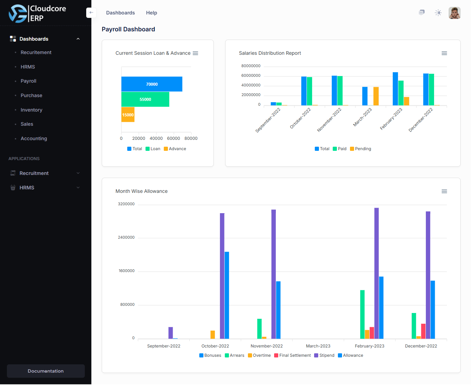Select the Inventory dashboard
This screenshot has height=385, width=471.
tap(31, 110)
